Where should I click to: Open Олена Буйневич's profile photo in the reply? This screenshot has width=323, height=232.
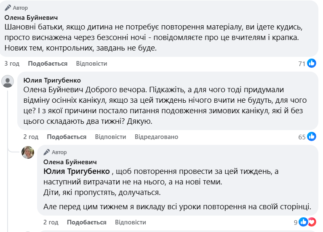tap(28, 152)
